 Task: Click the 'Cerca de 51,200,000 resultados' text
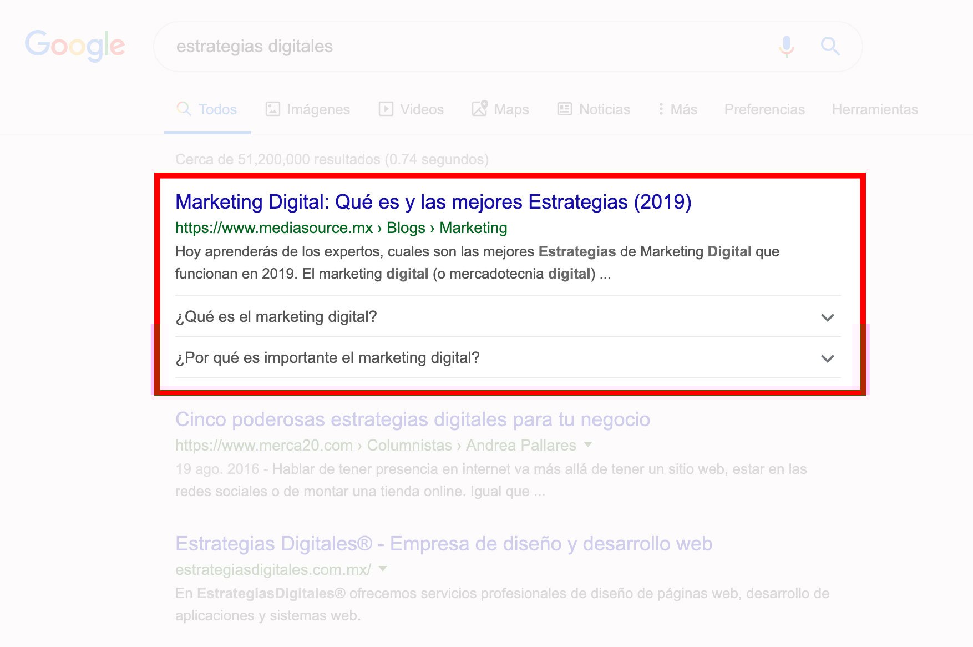[x=332, y=160]
